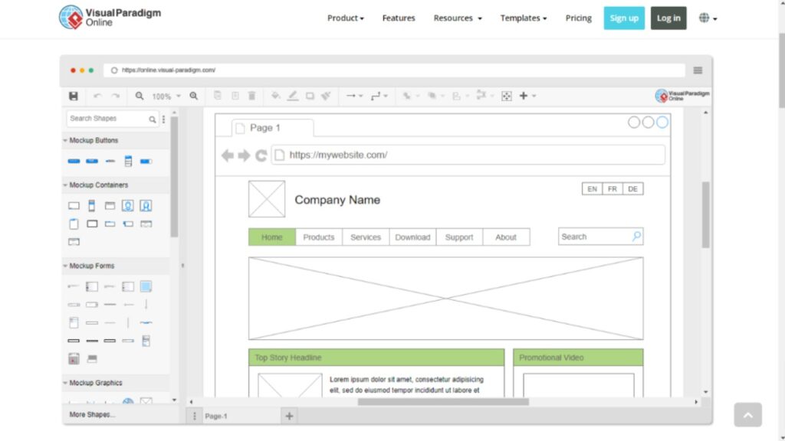Click the Log in button
This screenshot has width=785, height=441.
[668, 18]
